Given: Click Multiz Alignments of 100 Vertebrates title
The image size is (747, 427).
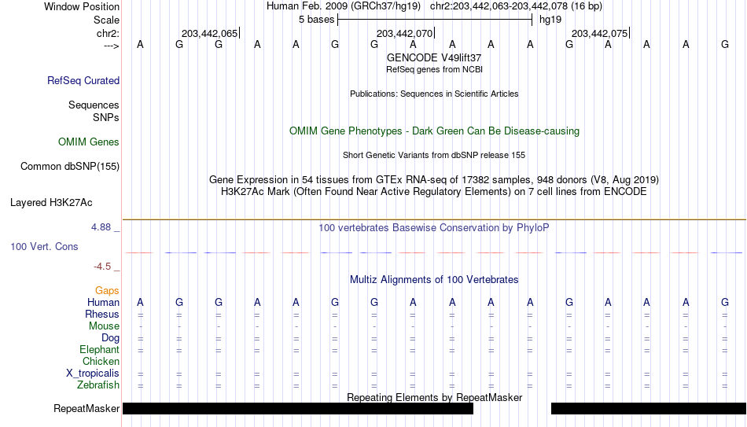Looking at the screenshot, I should (x=434, y=280).
